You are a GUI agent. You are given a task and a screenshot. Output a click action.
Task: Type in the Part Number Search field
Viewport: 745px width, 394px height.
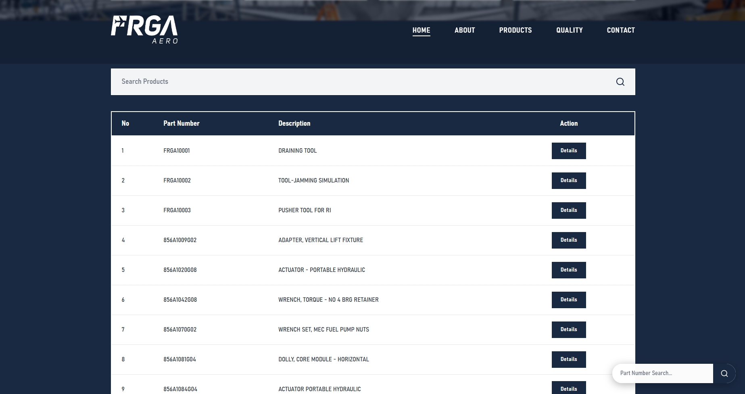pyautogui.click(x=662, y=373)
